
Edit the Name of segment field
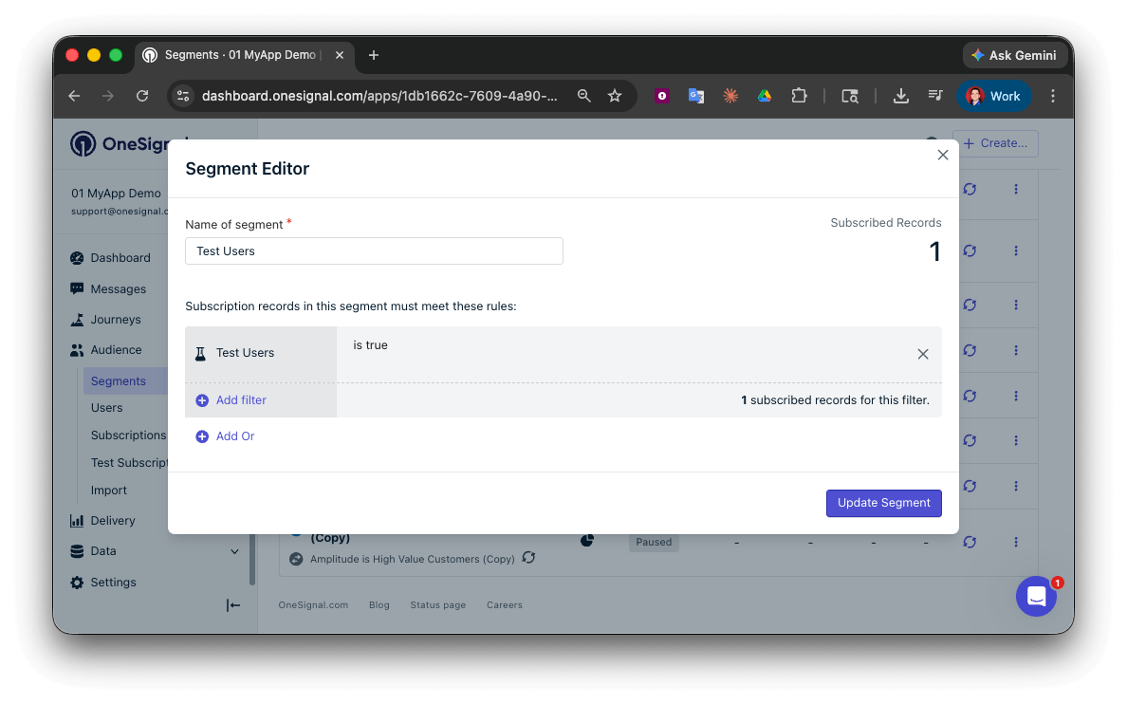pos(374,251)
